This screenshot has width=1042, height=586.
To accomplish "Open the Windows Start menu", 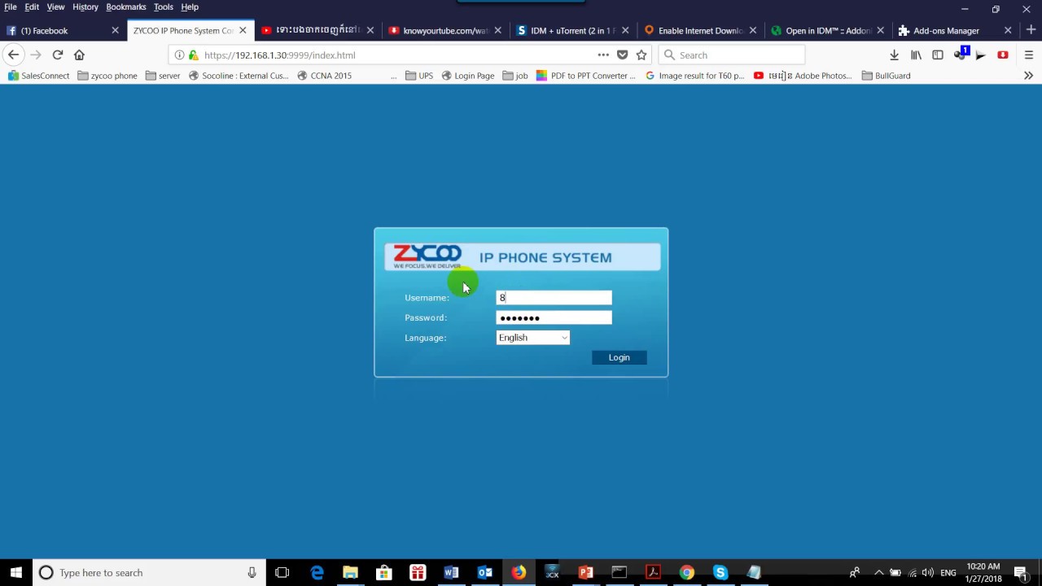I will [x=15, y=572].
